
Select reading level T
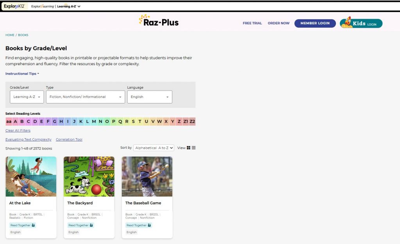click(x=140, y=122)
